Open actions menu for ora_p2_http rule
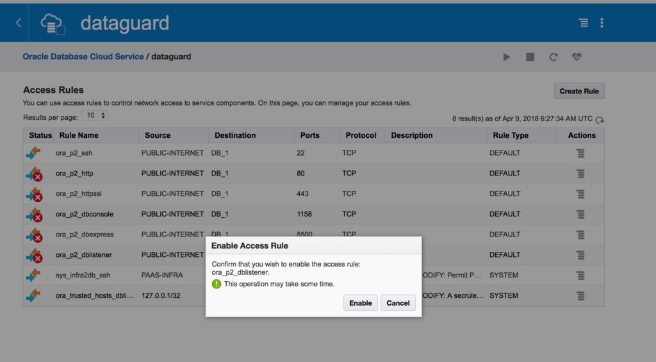Image resolution: width=656 pixels, height=362 pixels. pyautogui.click(x=580, y=174)
